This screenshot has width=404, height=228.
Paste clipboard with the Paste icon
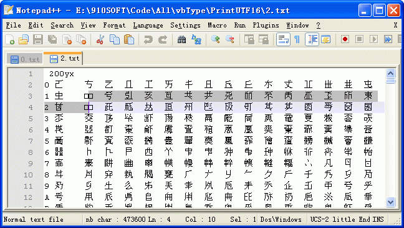tap(129, 39)
